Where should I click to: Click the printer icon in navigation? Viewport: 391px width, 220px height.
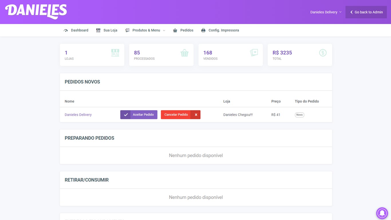[203, 30]
